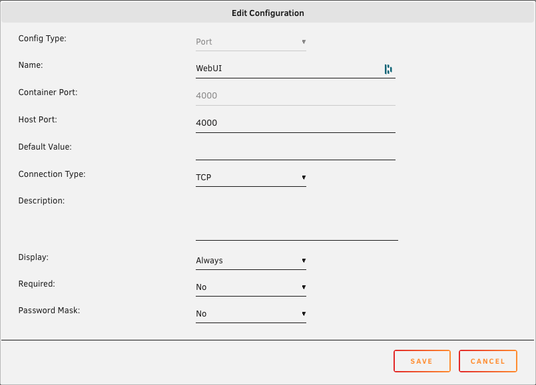Click the Connection Type label

pos(52,174)
